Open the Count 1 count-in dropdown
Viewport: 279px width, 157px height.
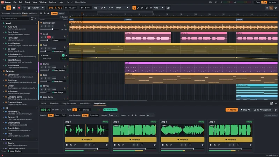[x=38, y=8]
